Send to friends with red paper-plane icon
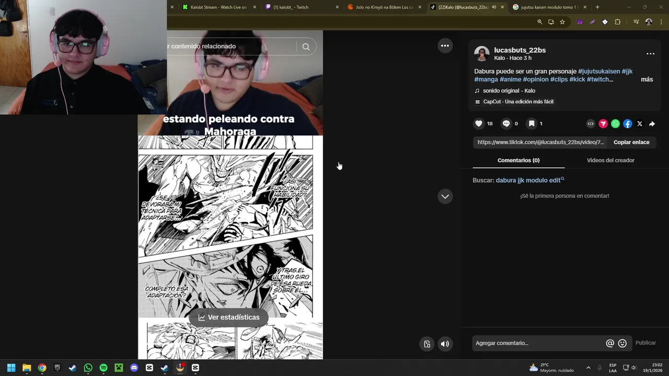The width and height of the screenshot is (669, 376). click(x=603, y=124)
